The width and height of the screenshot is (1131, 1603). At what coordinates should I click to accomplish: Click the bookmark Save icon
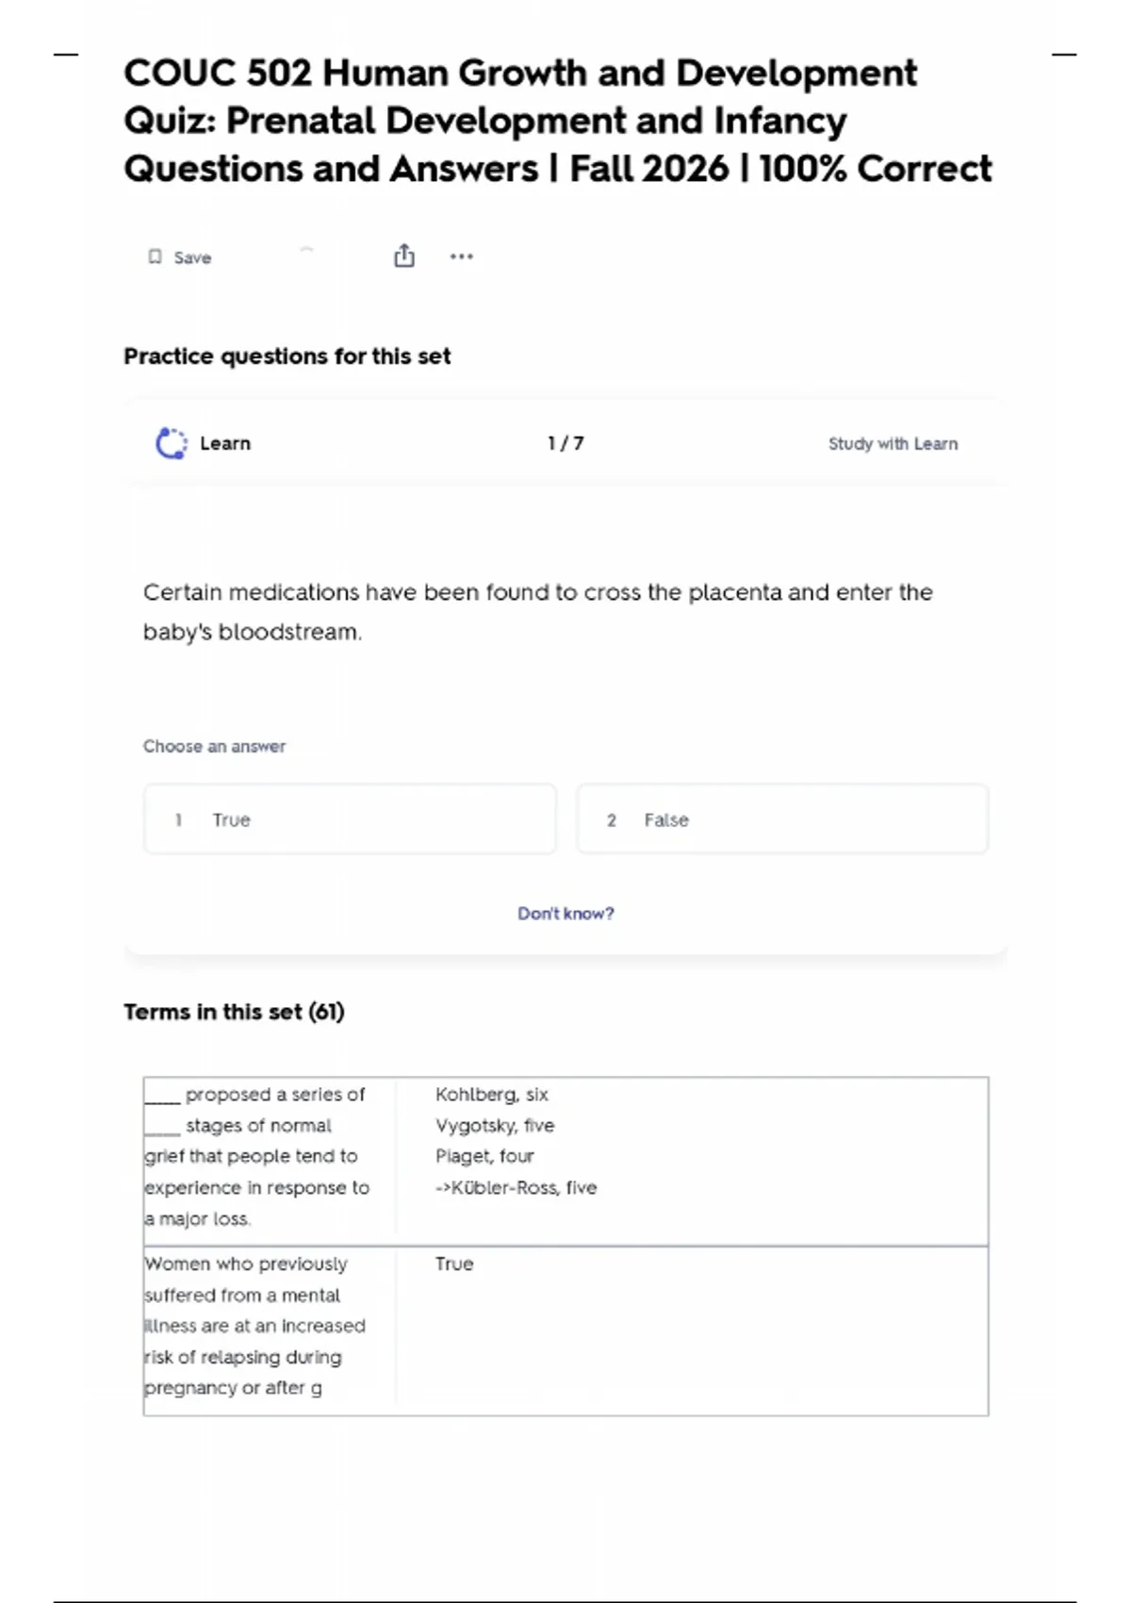(156, 256)
